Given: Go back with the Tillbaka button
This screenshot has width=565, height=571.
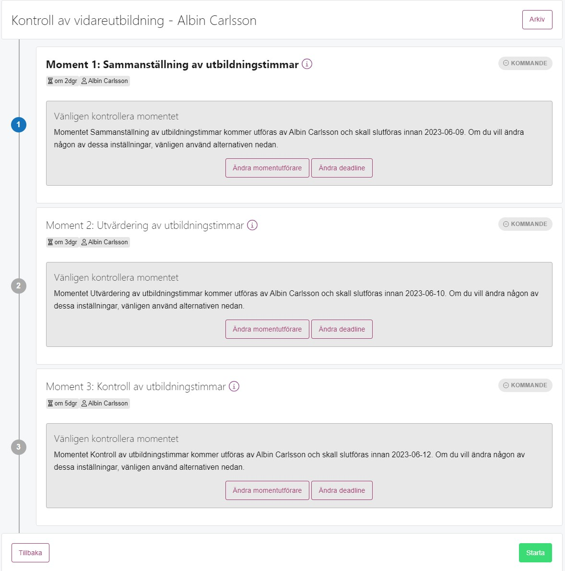Looking at the screenshot, I should coord(30,553).
